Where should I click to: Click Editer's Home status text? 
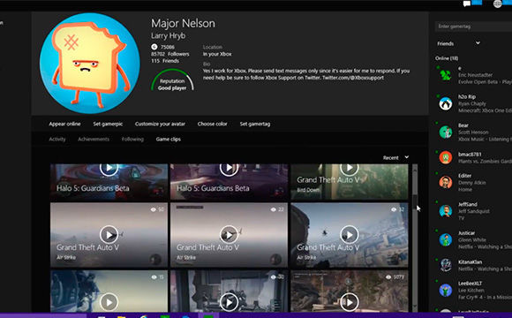click(x=465, y=190)
